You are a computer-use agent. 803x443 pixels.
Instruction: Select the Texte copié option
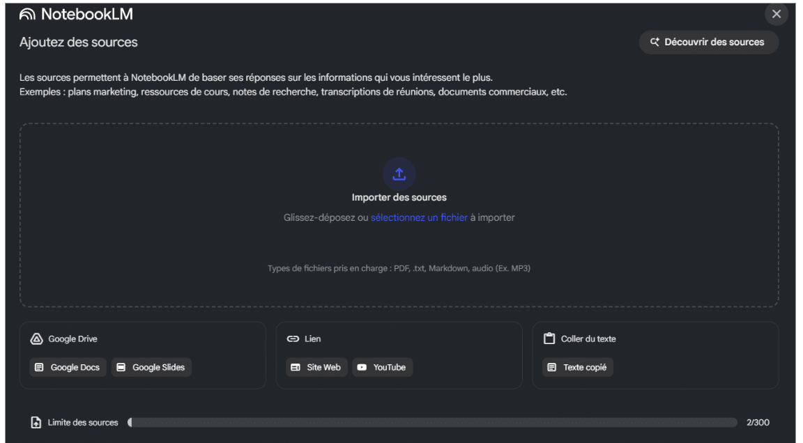coord(578,367)
